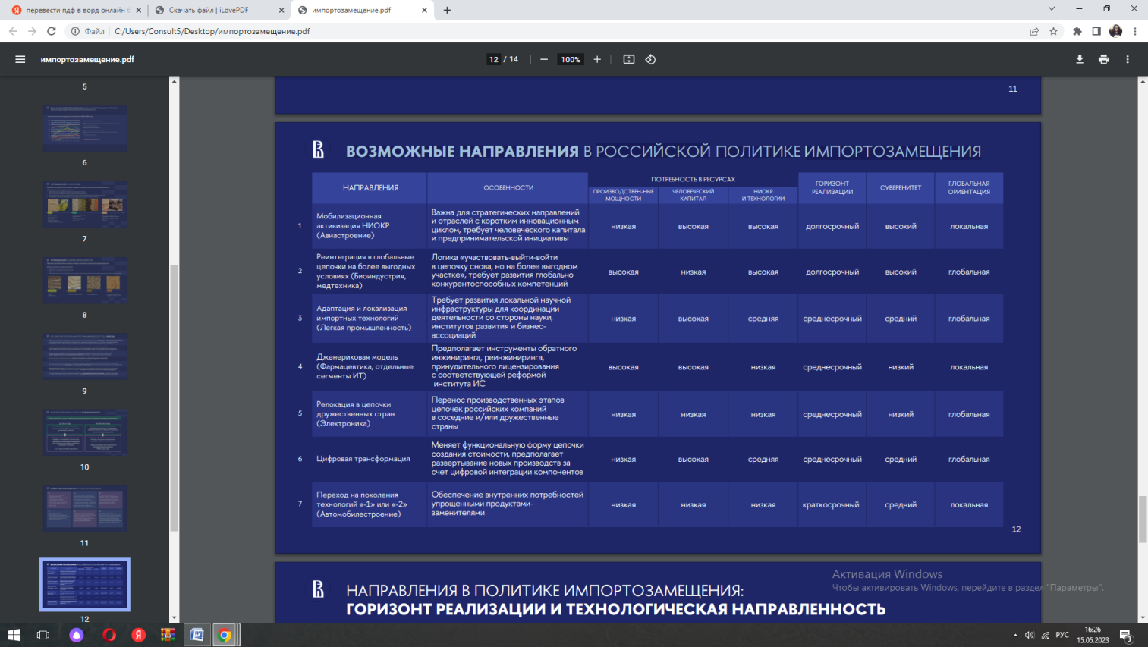Close the 'перевести пдф в ворд онлайн' tab
1148x647 pixels.
[x=139, y=10]
